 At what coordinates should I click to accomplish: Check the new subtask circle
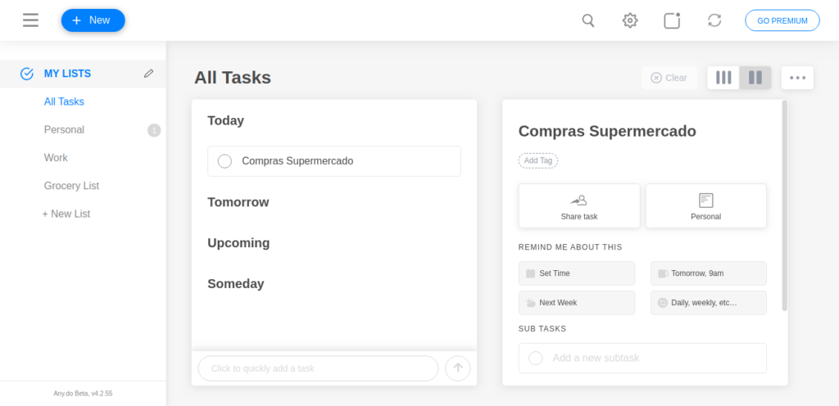pos(536,358)
